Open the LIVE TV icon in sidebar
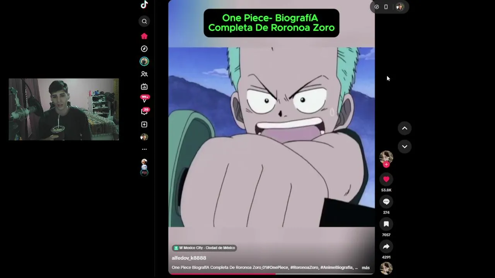Screen dimensions: 495x278 (144, 86)
